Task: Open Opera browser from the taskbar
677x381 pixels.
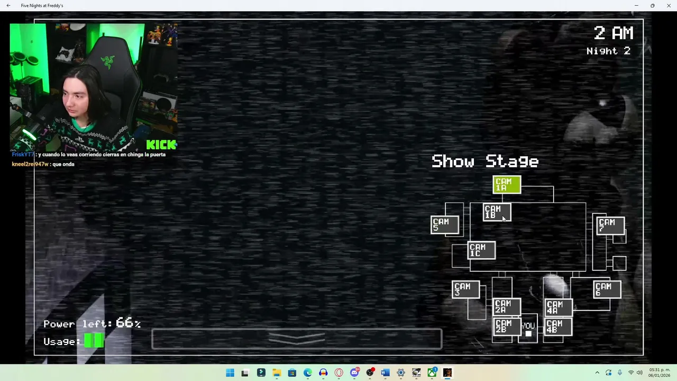Action: coord(339,373)
